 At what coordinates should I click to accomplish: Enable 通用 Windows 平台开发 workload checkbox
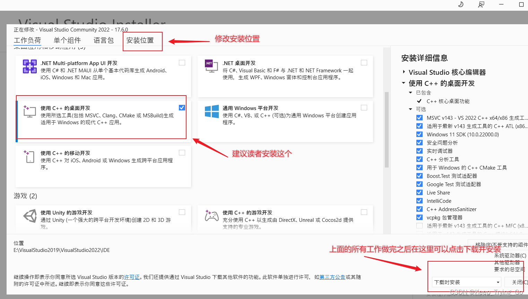tap(364, 108)
